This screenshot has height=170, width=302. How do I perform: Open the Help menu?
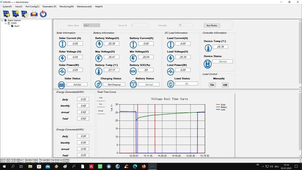point(99,7)
